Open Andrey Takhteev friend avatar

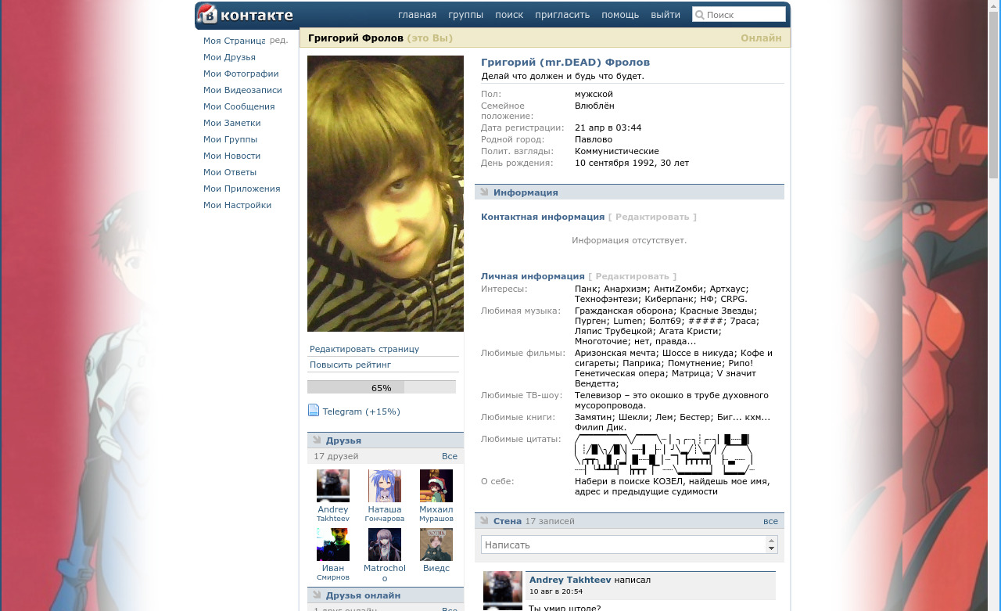[x=333, y=486]
